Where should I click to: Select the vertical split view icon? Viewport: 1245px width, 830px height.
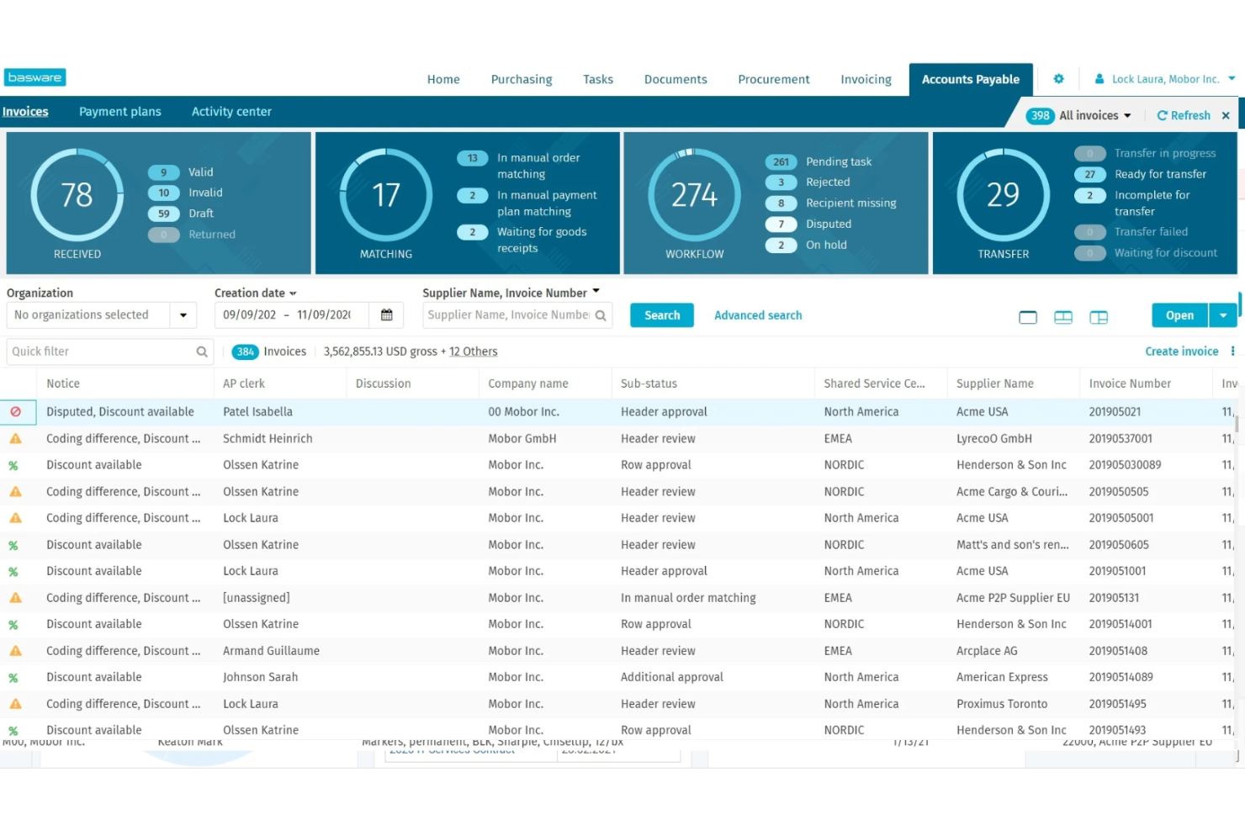click(x=1099, y=317)
